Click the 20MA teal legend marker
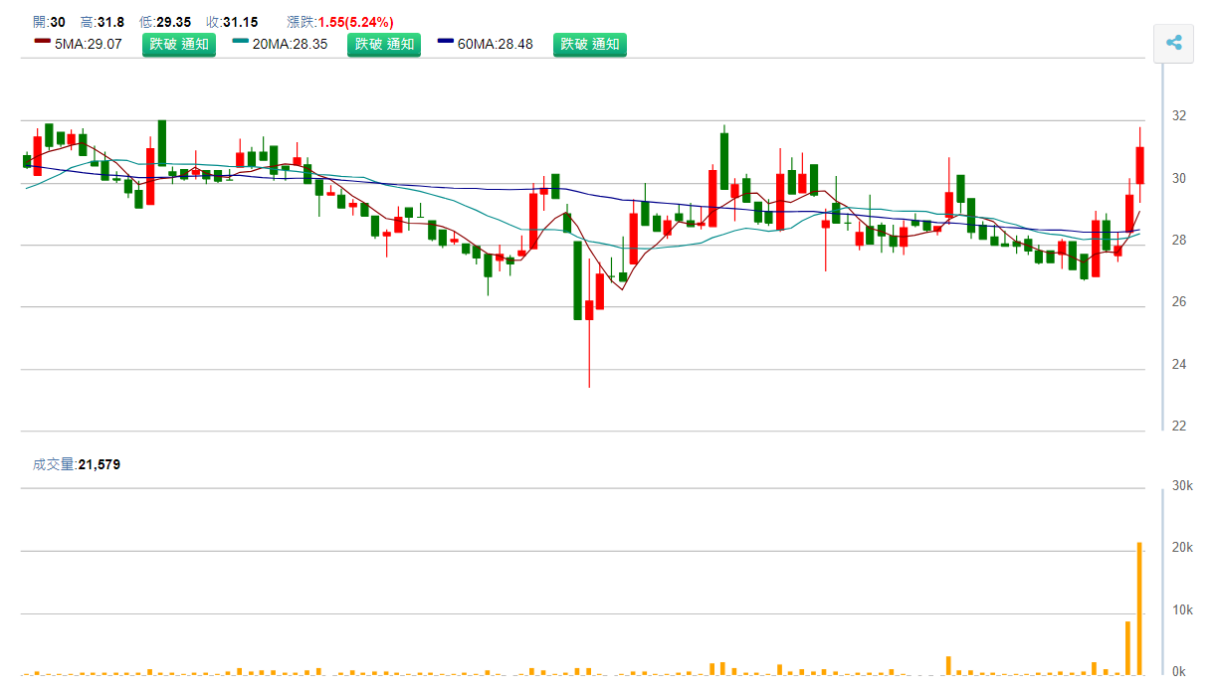This screenshot has width=1216, height=692. pos(240,42)
